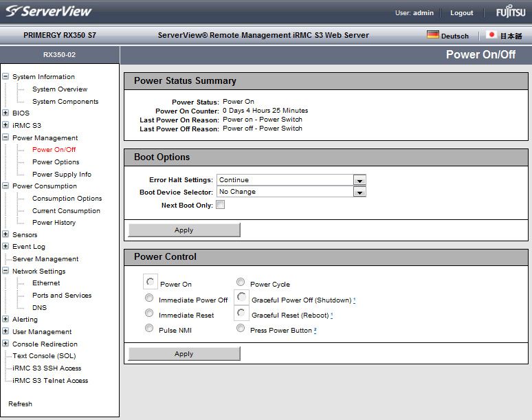Open Power History page

(54, 223)
